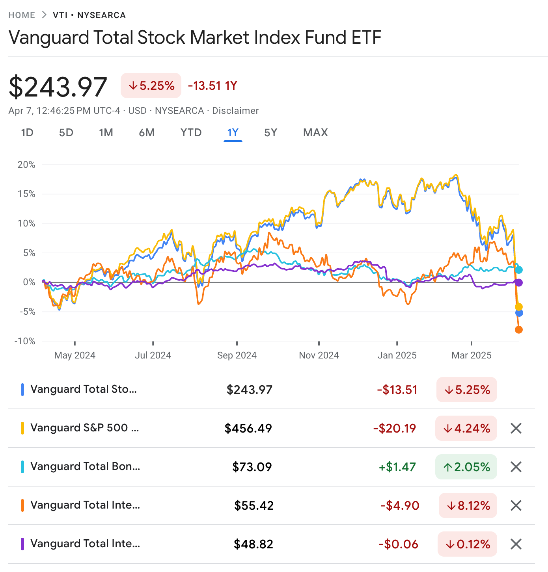
Task: Remove the $55.42 Vanguard Total International row
Action: (516, 505)
